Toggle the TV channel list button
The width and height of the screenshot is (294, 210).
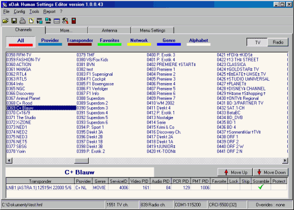(x=257, y=42)
